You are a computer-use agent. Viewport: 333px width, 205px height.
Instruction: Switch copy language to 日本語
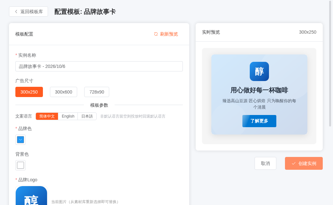tap(87, 116)
